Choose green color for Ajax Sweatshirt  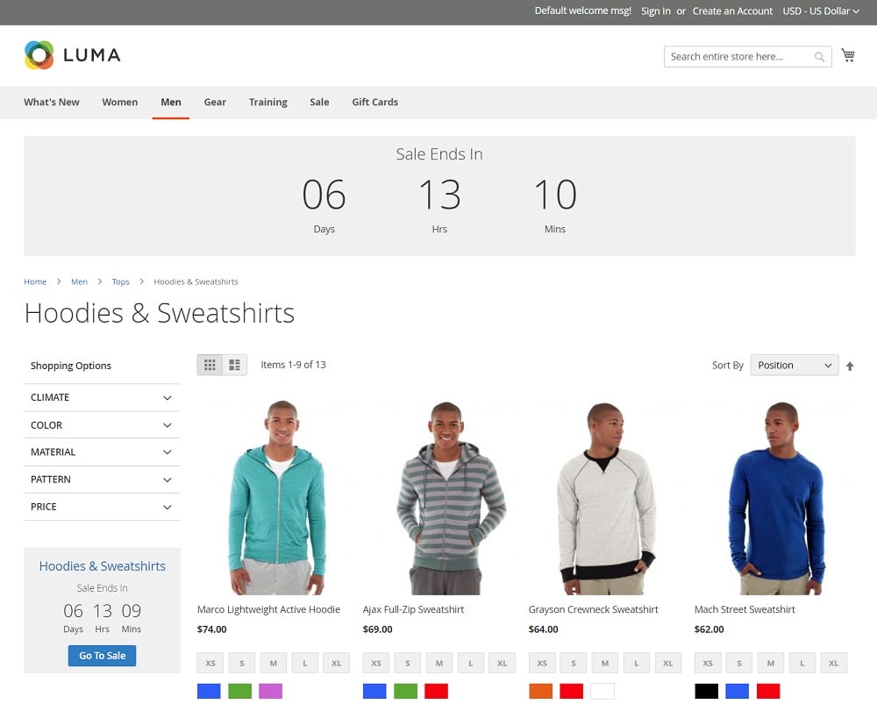tap(405, 692)
